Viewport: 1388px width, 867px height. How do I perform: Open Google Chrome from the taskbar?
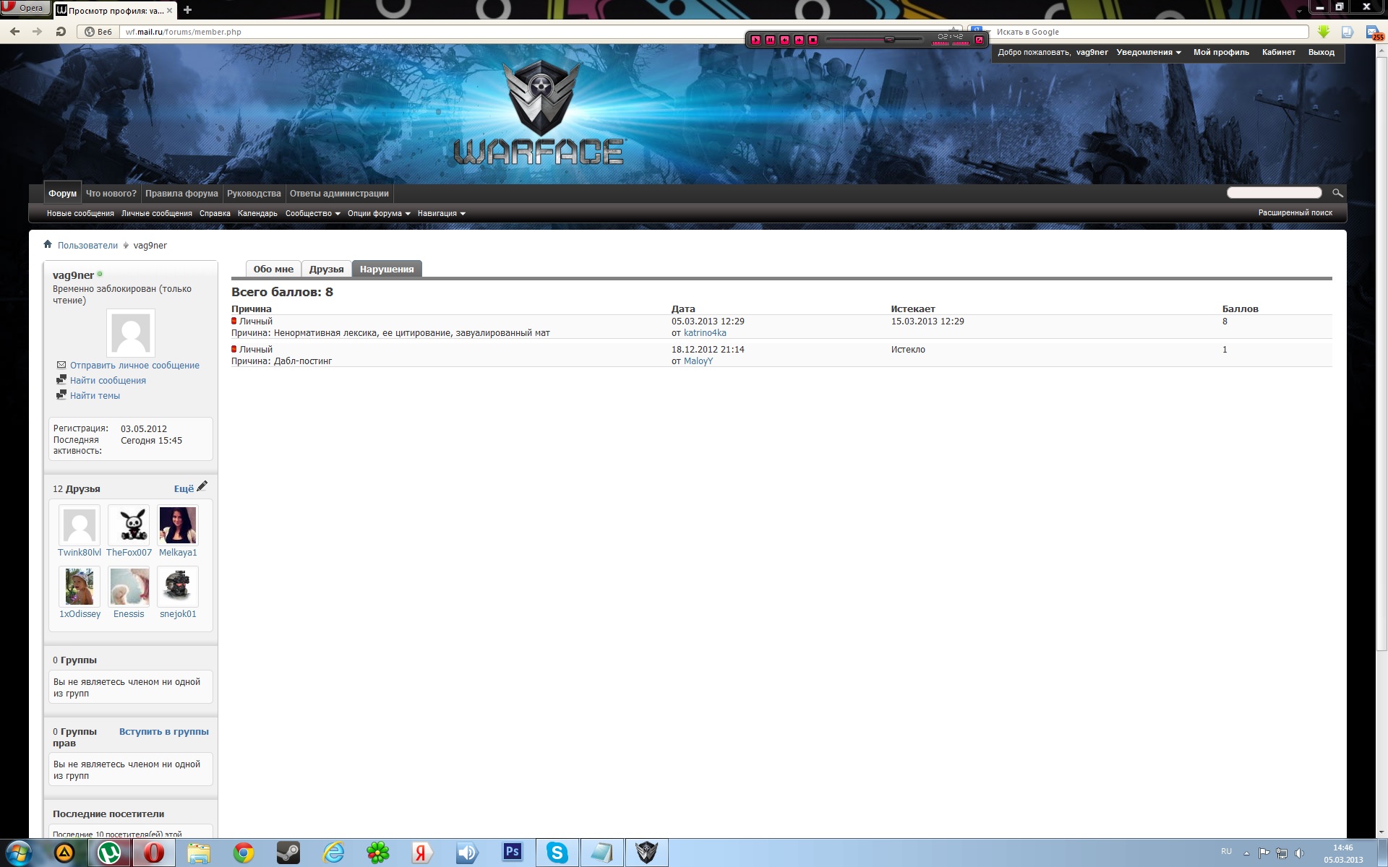click(244, 853)
